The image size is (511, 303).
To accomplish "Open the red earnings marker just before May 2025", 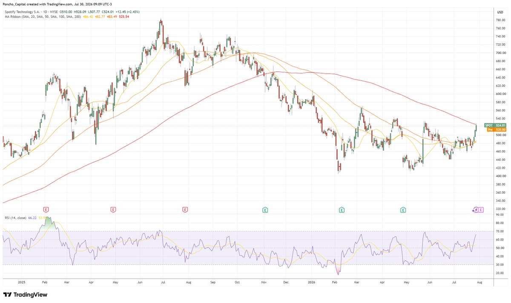I will click(x=113, y=209).
